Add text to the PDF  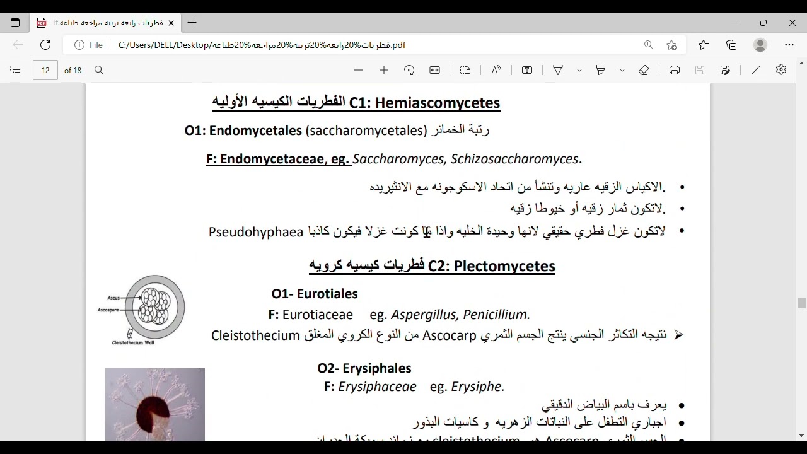[x=527, y=70]
